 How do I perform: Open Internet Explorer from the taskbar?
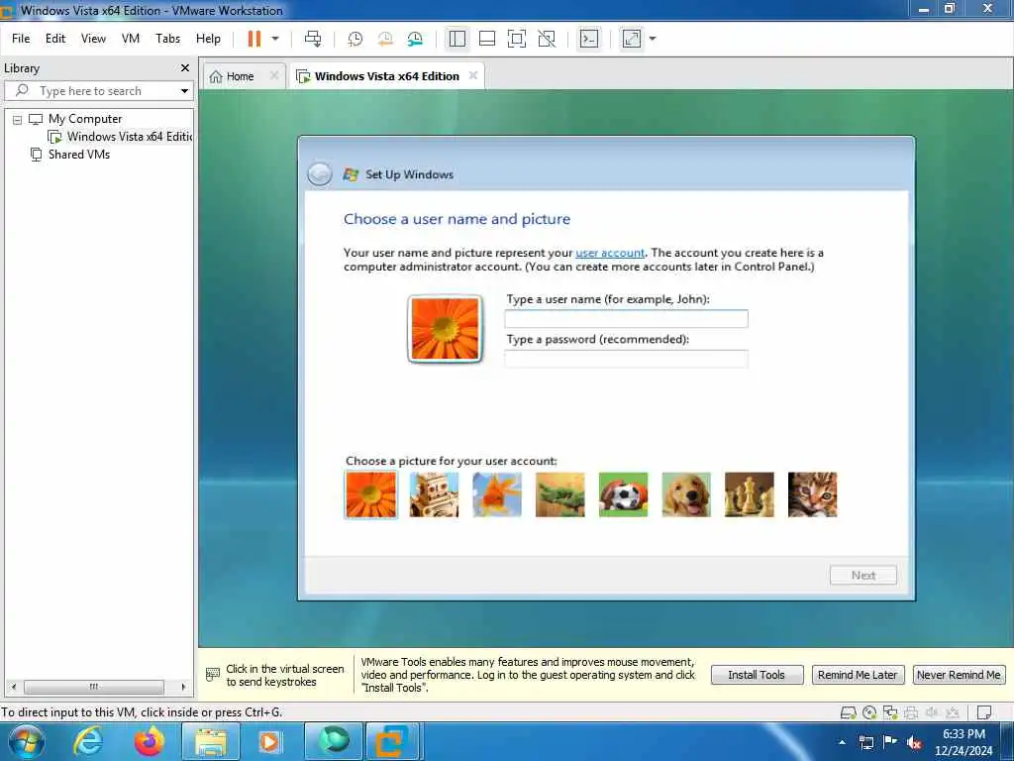(87, 741)
